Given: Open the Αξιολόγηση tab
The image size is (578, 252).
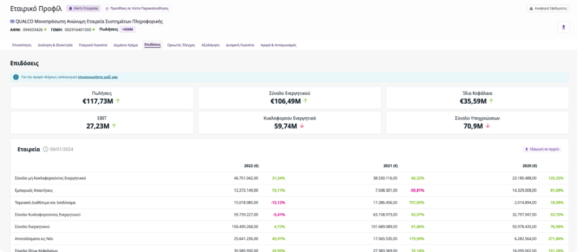Looking at the screenshot, I should click(211, 45).
